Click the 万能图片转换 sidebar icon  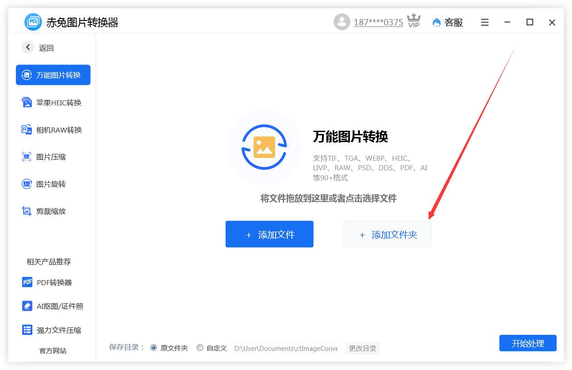point(27,75)
